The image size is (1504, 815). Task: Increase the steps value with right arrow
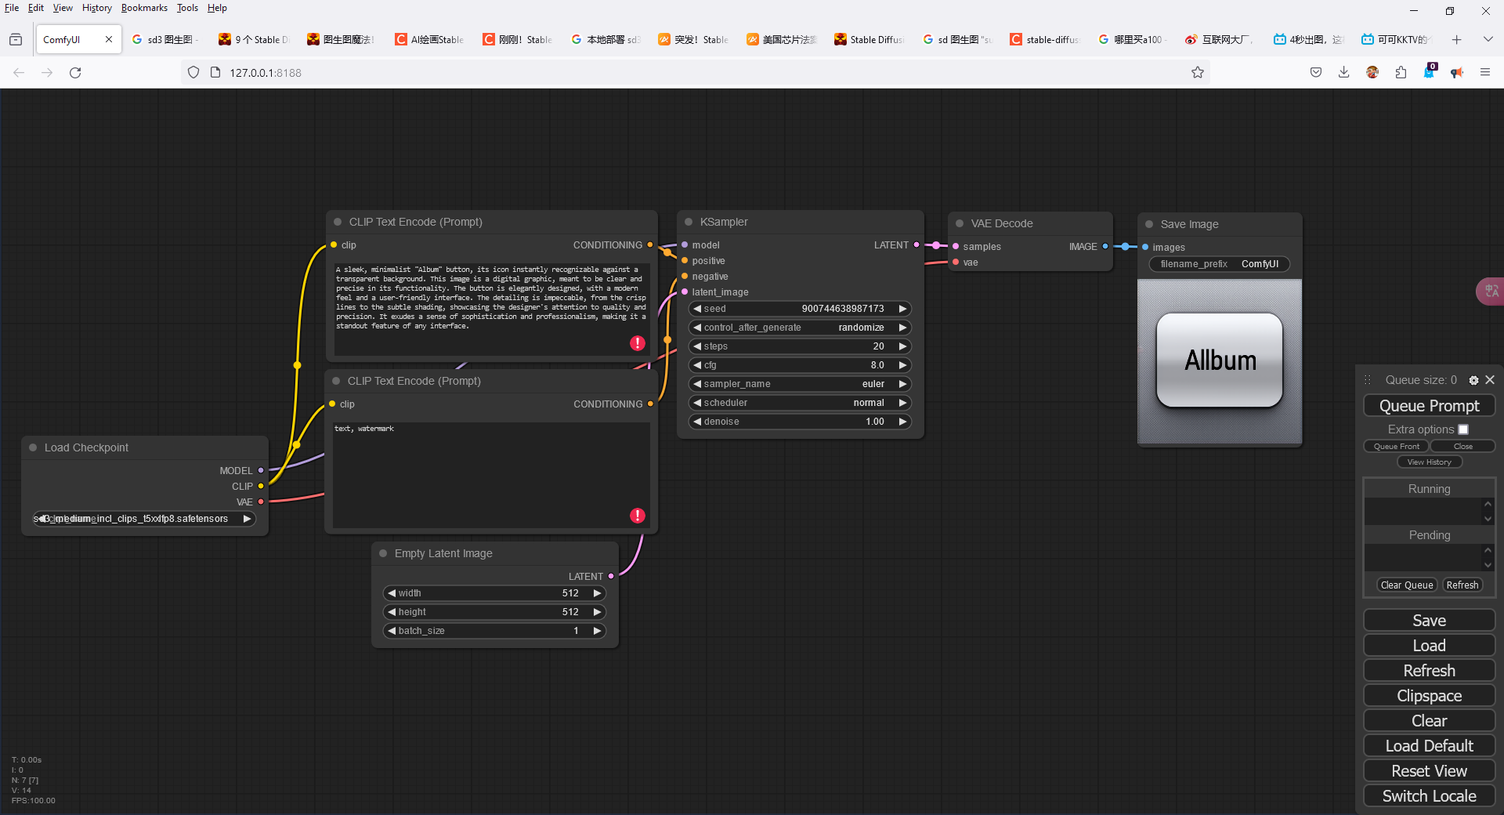tap(902, 346)
